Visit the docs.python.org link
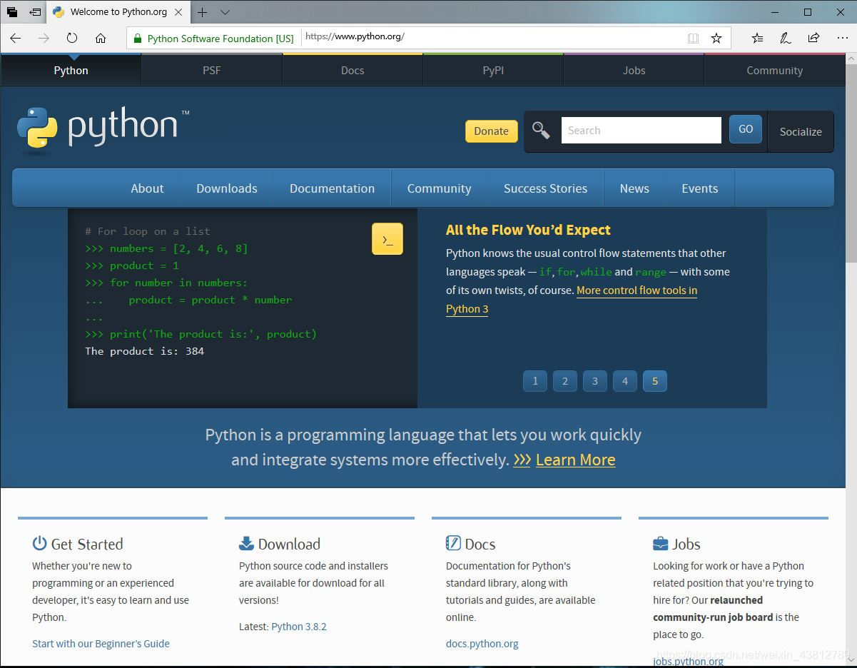 pos(482,644)
